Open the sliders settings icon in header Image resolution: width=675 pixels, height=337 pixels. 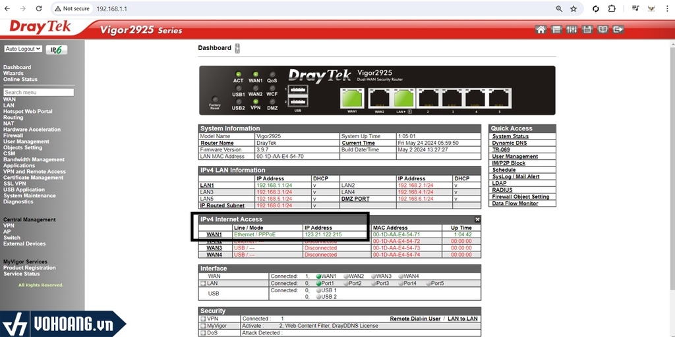[x=572, y=30]
